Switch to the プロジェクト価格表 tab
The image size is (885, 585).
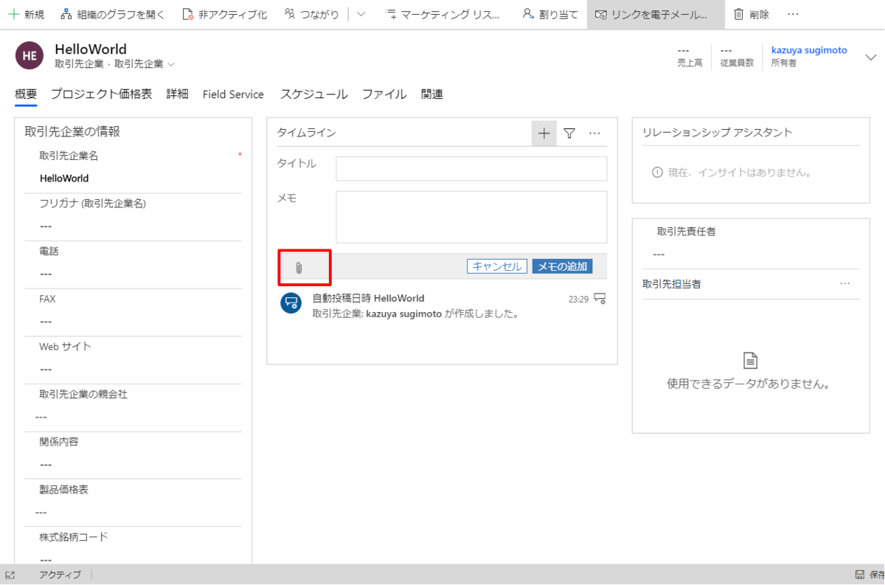click(x=101, y=94)
